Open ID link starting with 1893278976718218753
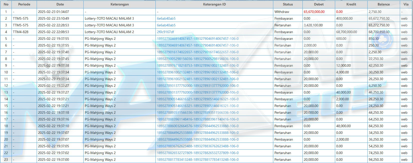This screenshot has width=413, height=163. pyautogui.click(x=198, y=65)
